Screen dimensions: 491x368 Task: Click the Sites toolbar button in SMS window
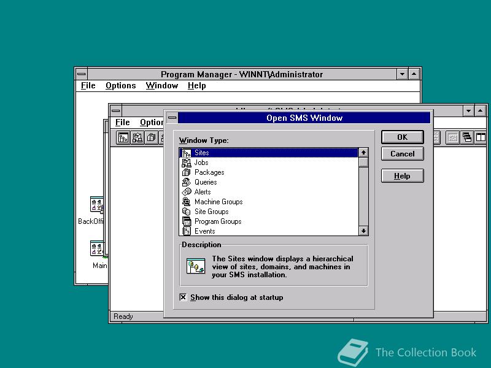[x=123, y=137]
